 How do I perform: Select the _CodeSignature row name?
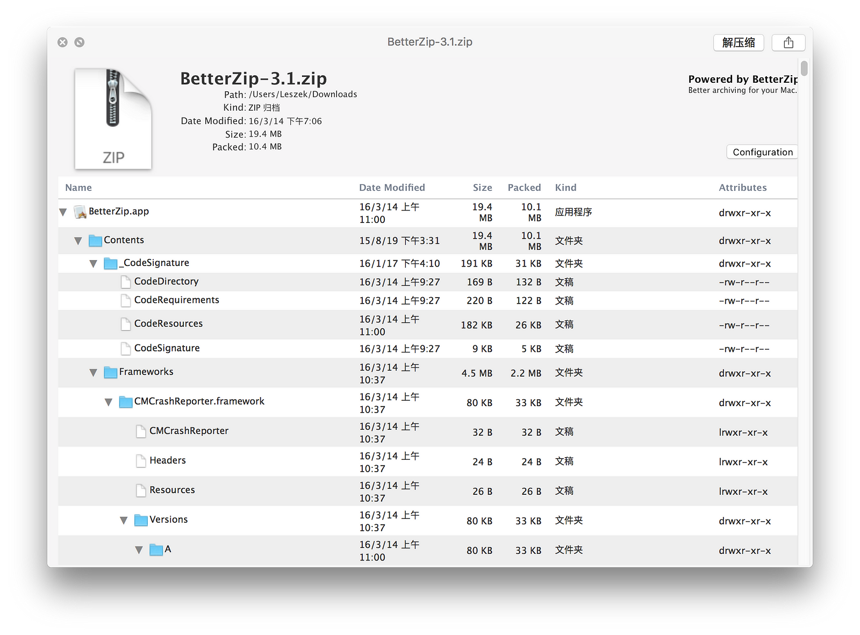coord(154,263)
